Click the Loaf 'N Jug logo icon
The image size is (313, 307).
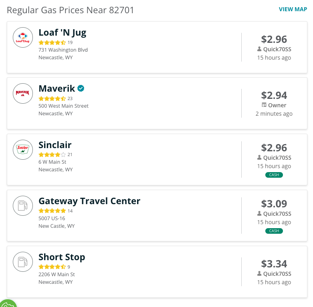coord(23,38)
